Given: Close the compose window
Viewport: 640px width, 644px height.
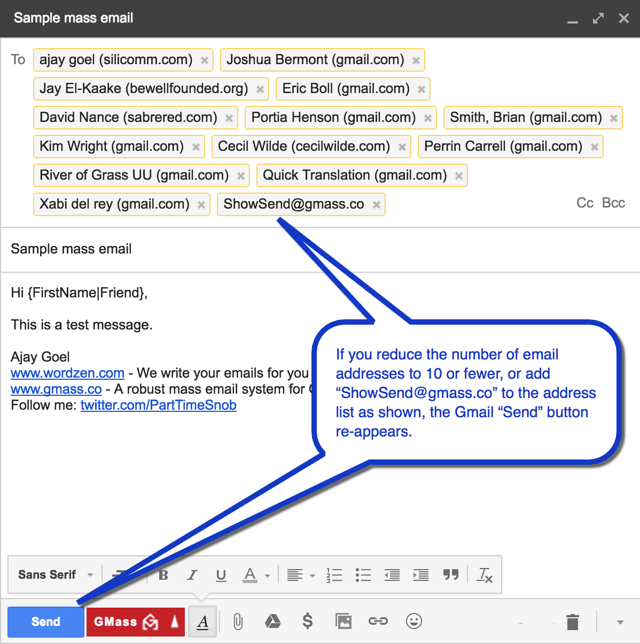Looking at the screenshot, I should point(623,18).
